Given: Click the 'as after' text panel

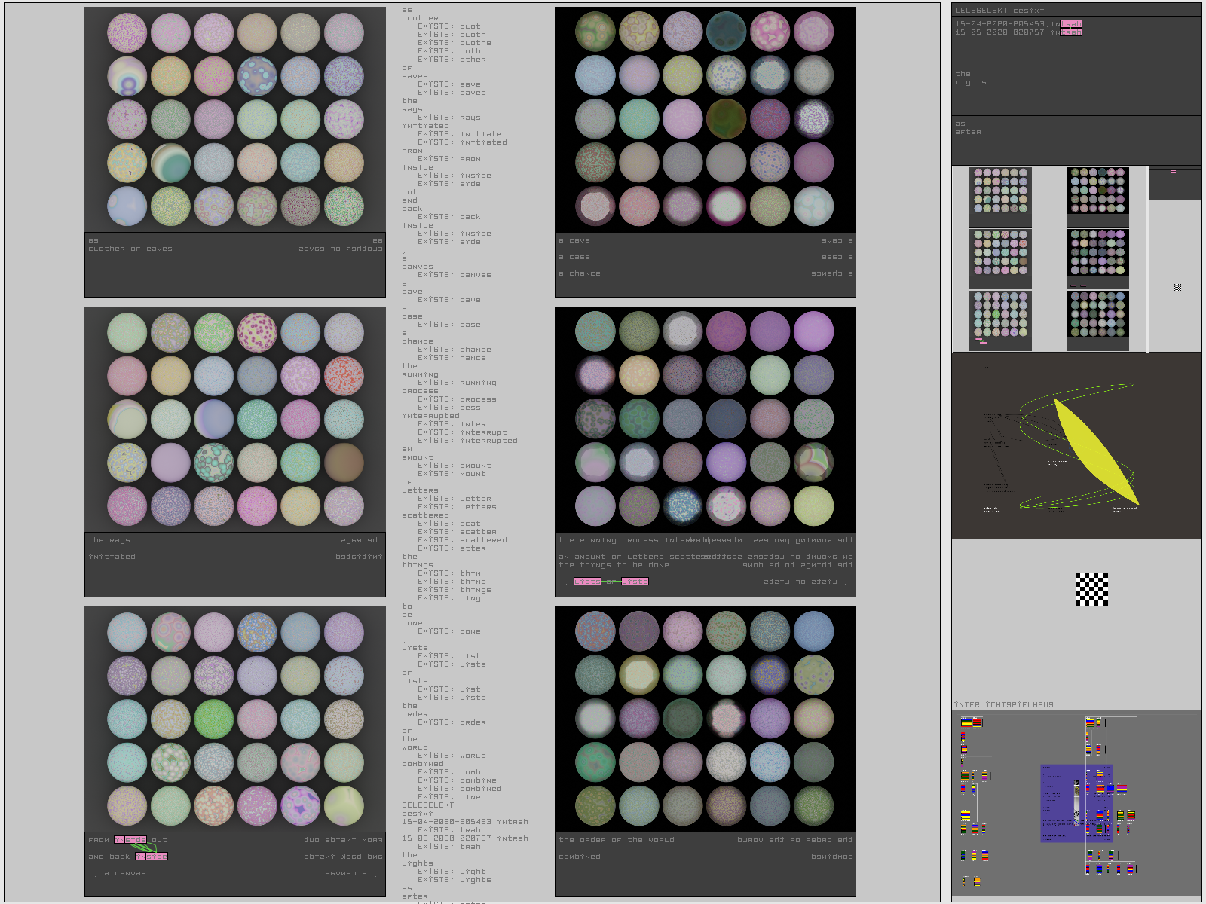Looking at the screenshot, I should point(1076,140).
